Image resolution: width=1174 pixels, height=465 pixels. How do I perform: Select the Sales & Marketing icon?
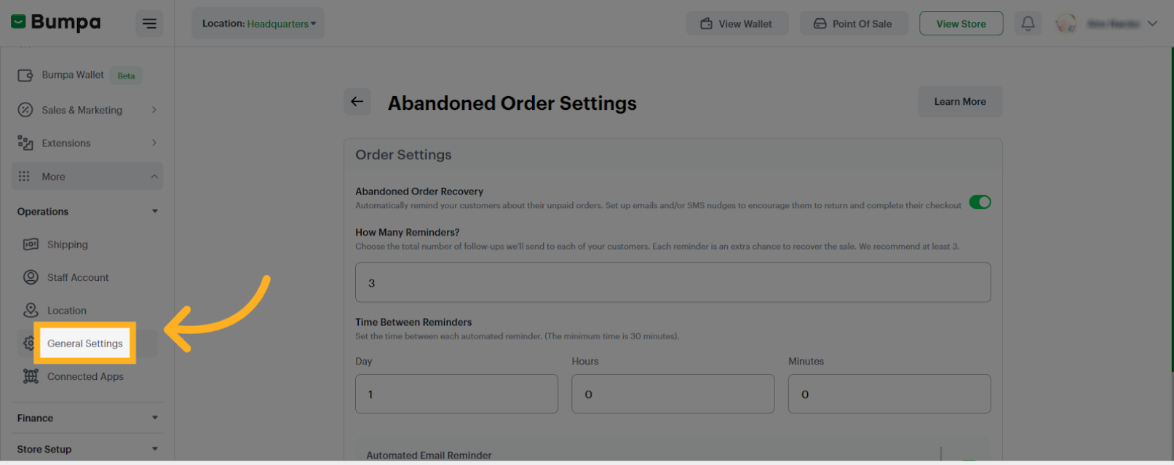tap(24, 110)
